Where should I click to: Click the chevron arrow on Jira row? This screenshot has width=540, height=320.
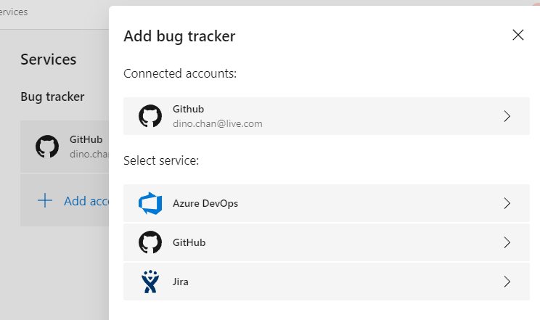pos(507,282)
